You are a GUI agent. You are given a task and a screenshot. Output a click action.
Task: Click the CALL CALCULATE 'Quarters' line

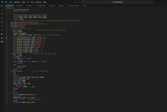point(28,47)
